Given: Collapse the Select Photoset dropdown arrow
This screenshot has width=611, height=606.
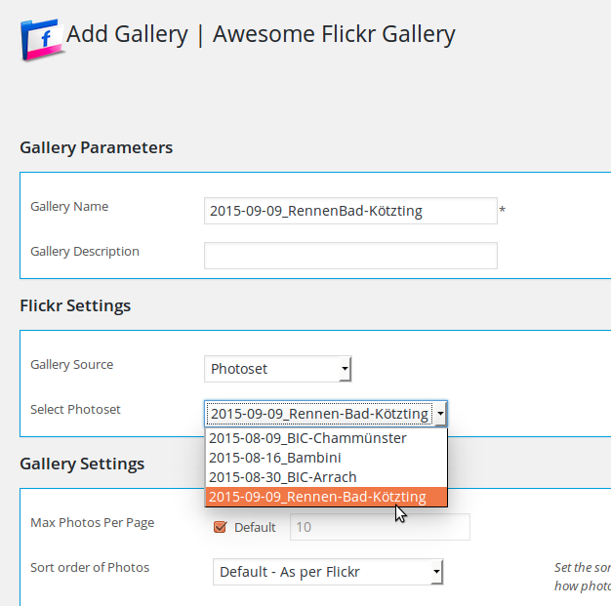Looking at the screenshot, I should pyautogui.click(x=440, y=414).
